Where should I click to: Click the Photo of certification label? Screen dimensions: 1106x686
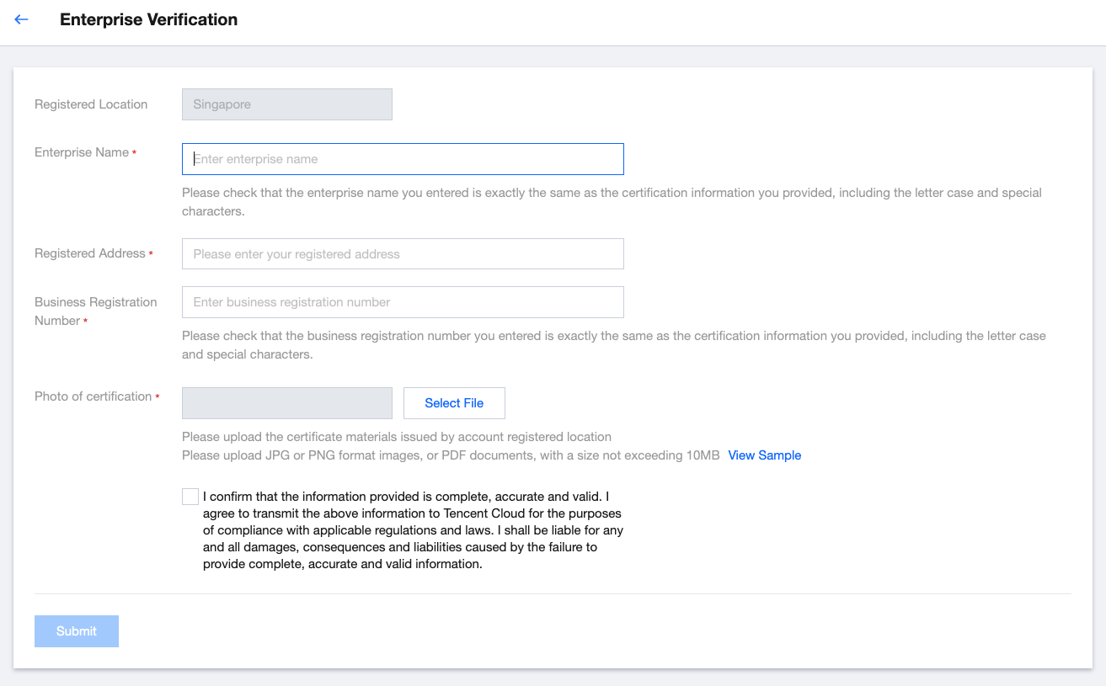click(x=93, y=396)
